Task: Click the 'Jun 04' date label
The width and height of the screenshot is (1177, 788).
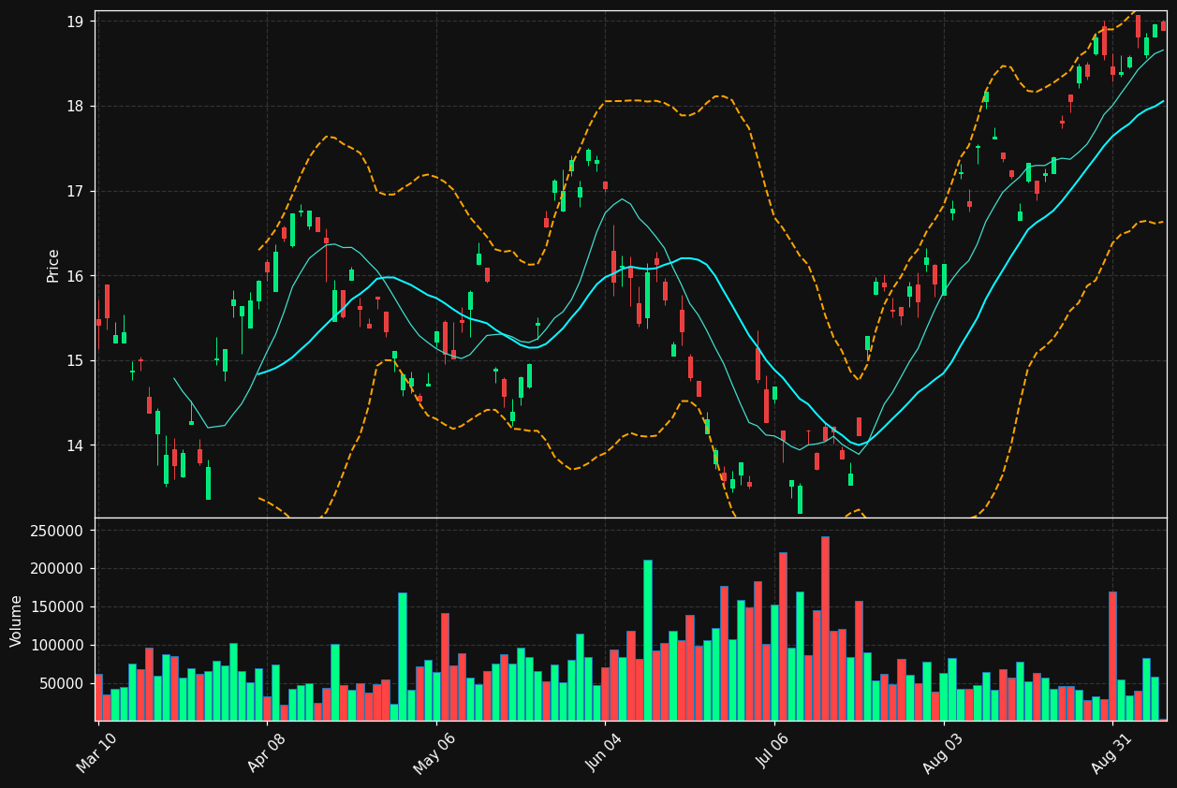Action: [x=604, y=751]
